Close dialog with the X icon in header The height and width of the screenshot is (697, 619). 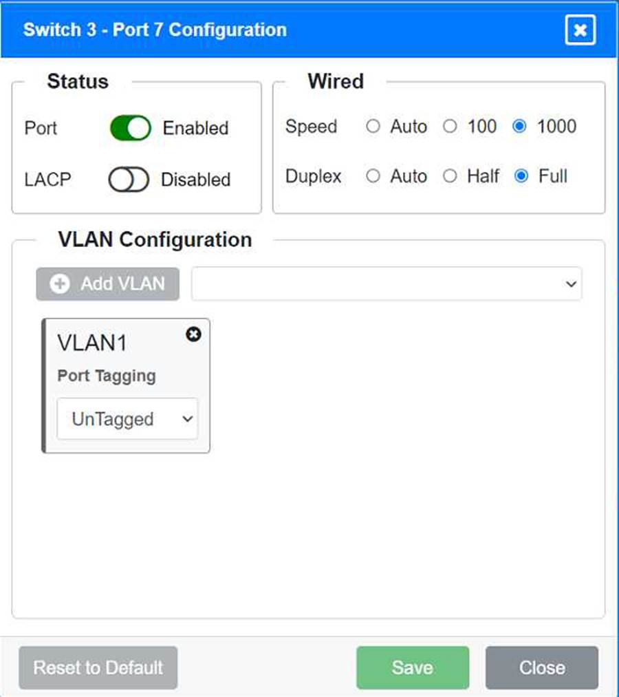tap(580, 30)
